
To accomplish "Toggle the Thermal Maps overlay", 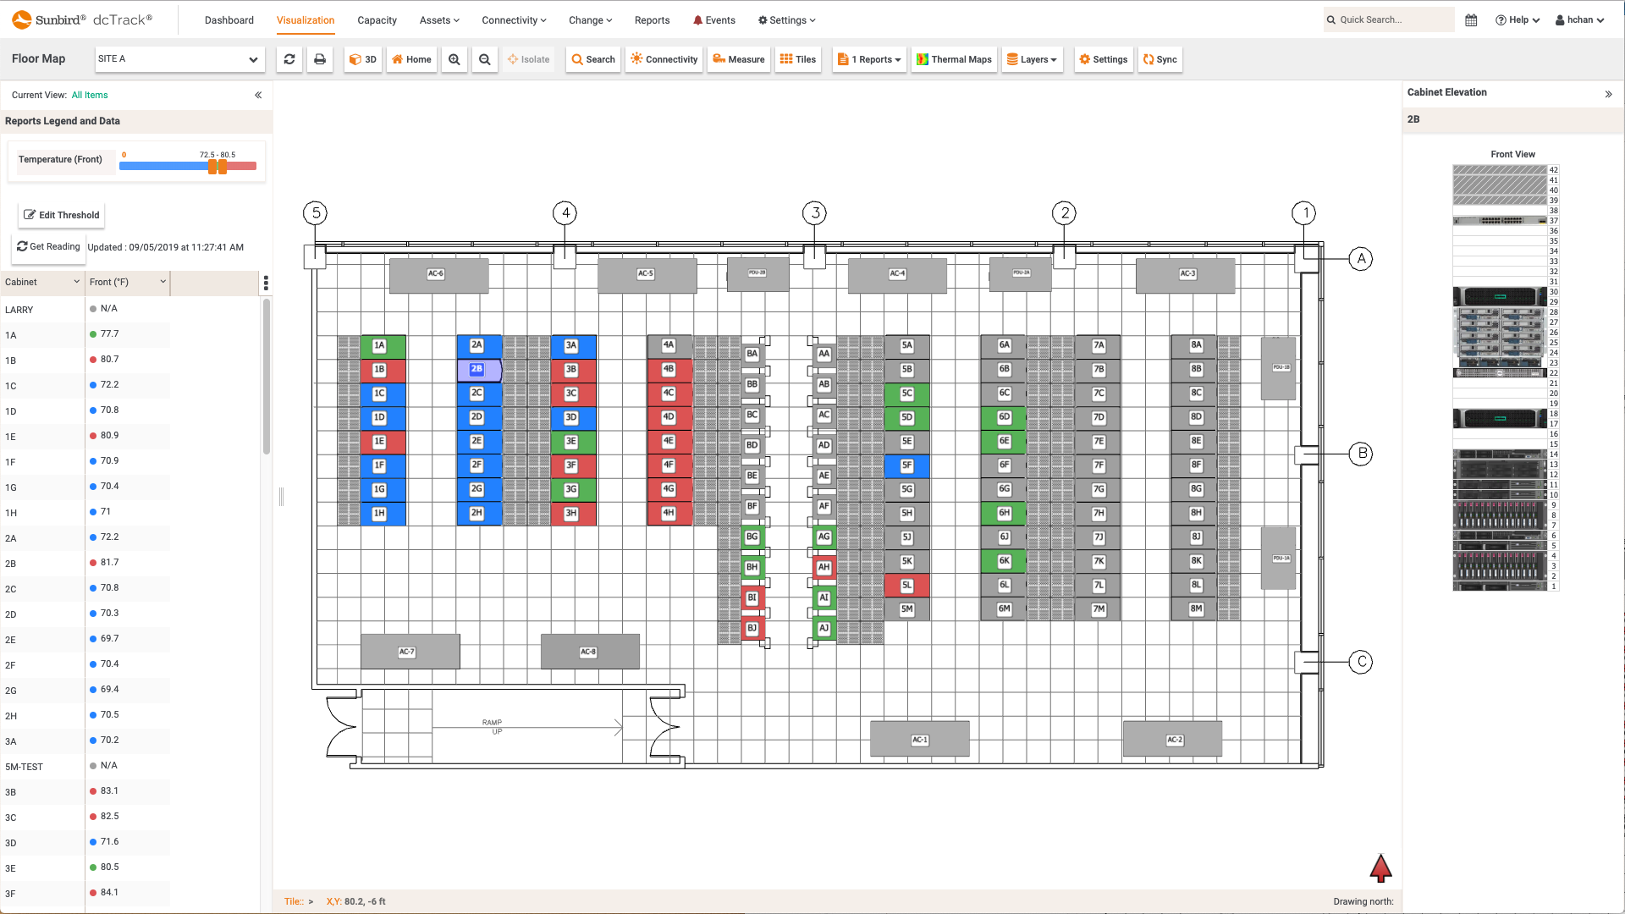I will [x=955, y=59].
